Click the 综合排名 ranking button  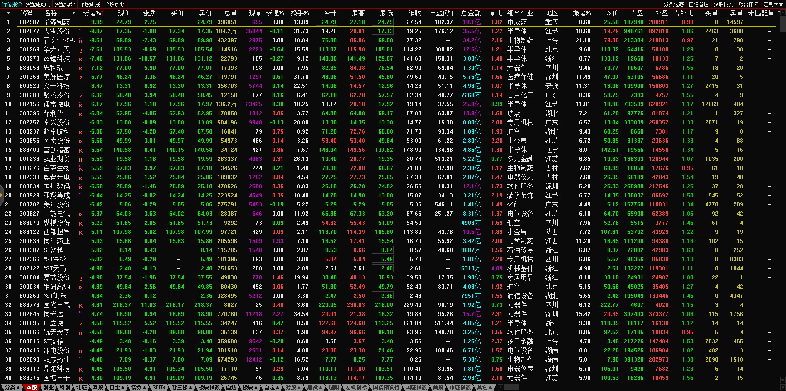[x=748, y=4]
